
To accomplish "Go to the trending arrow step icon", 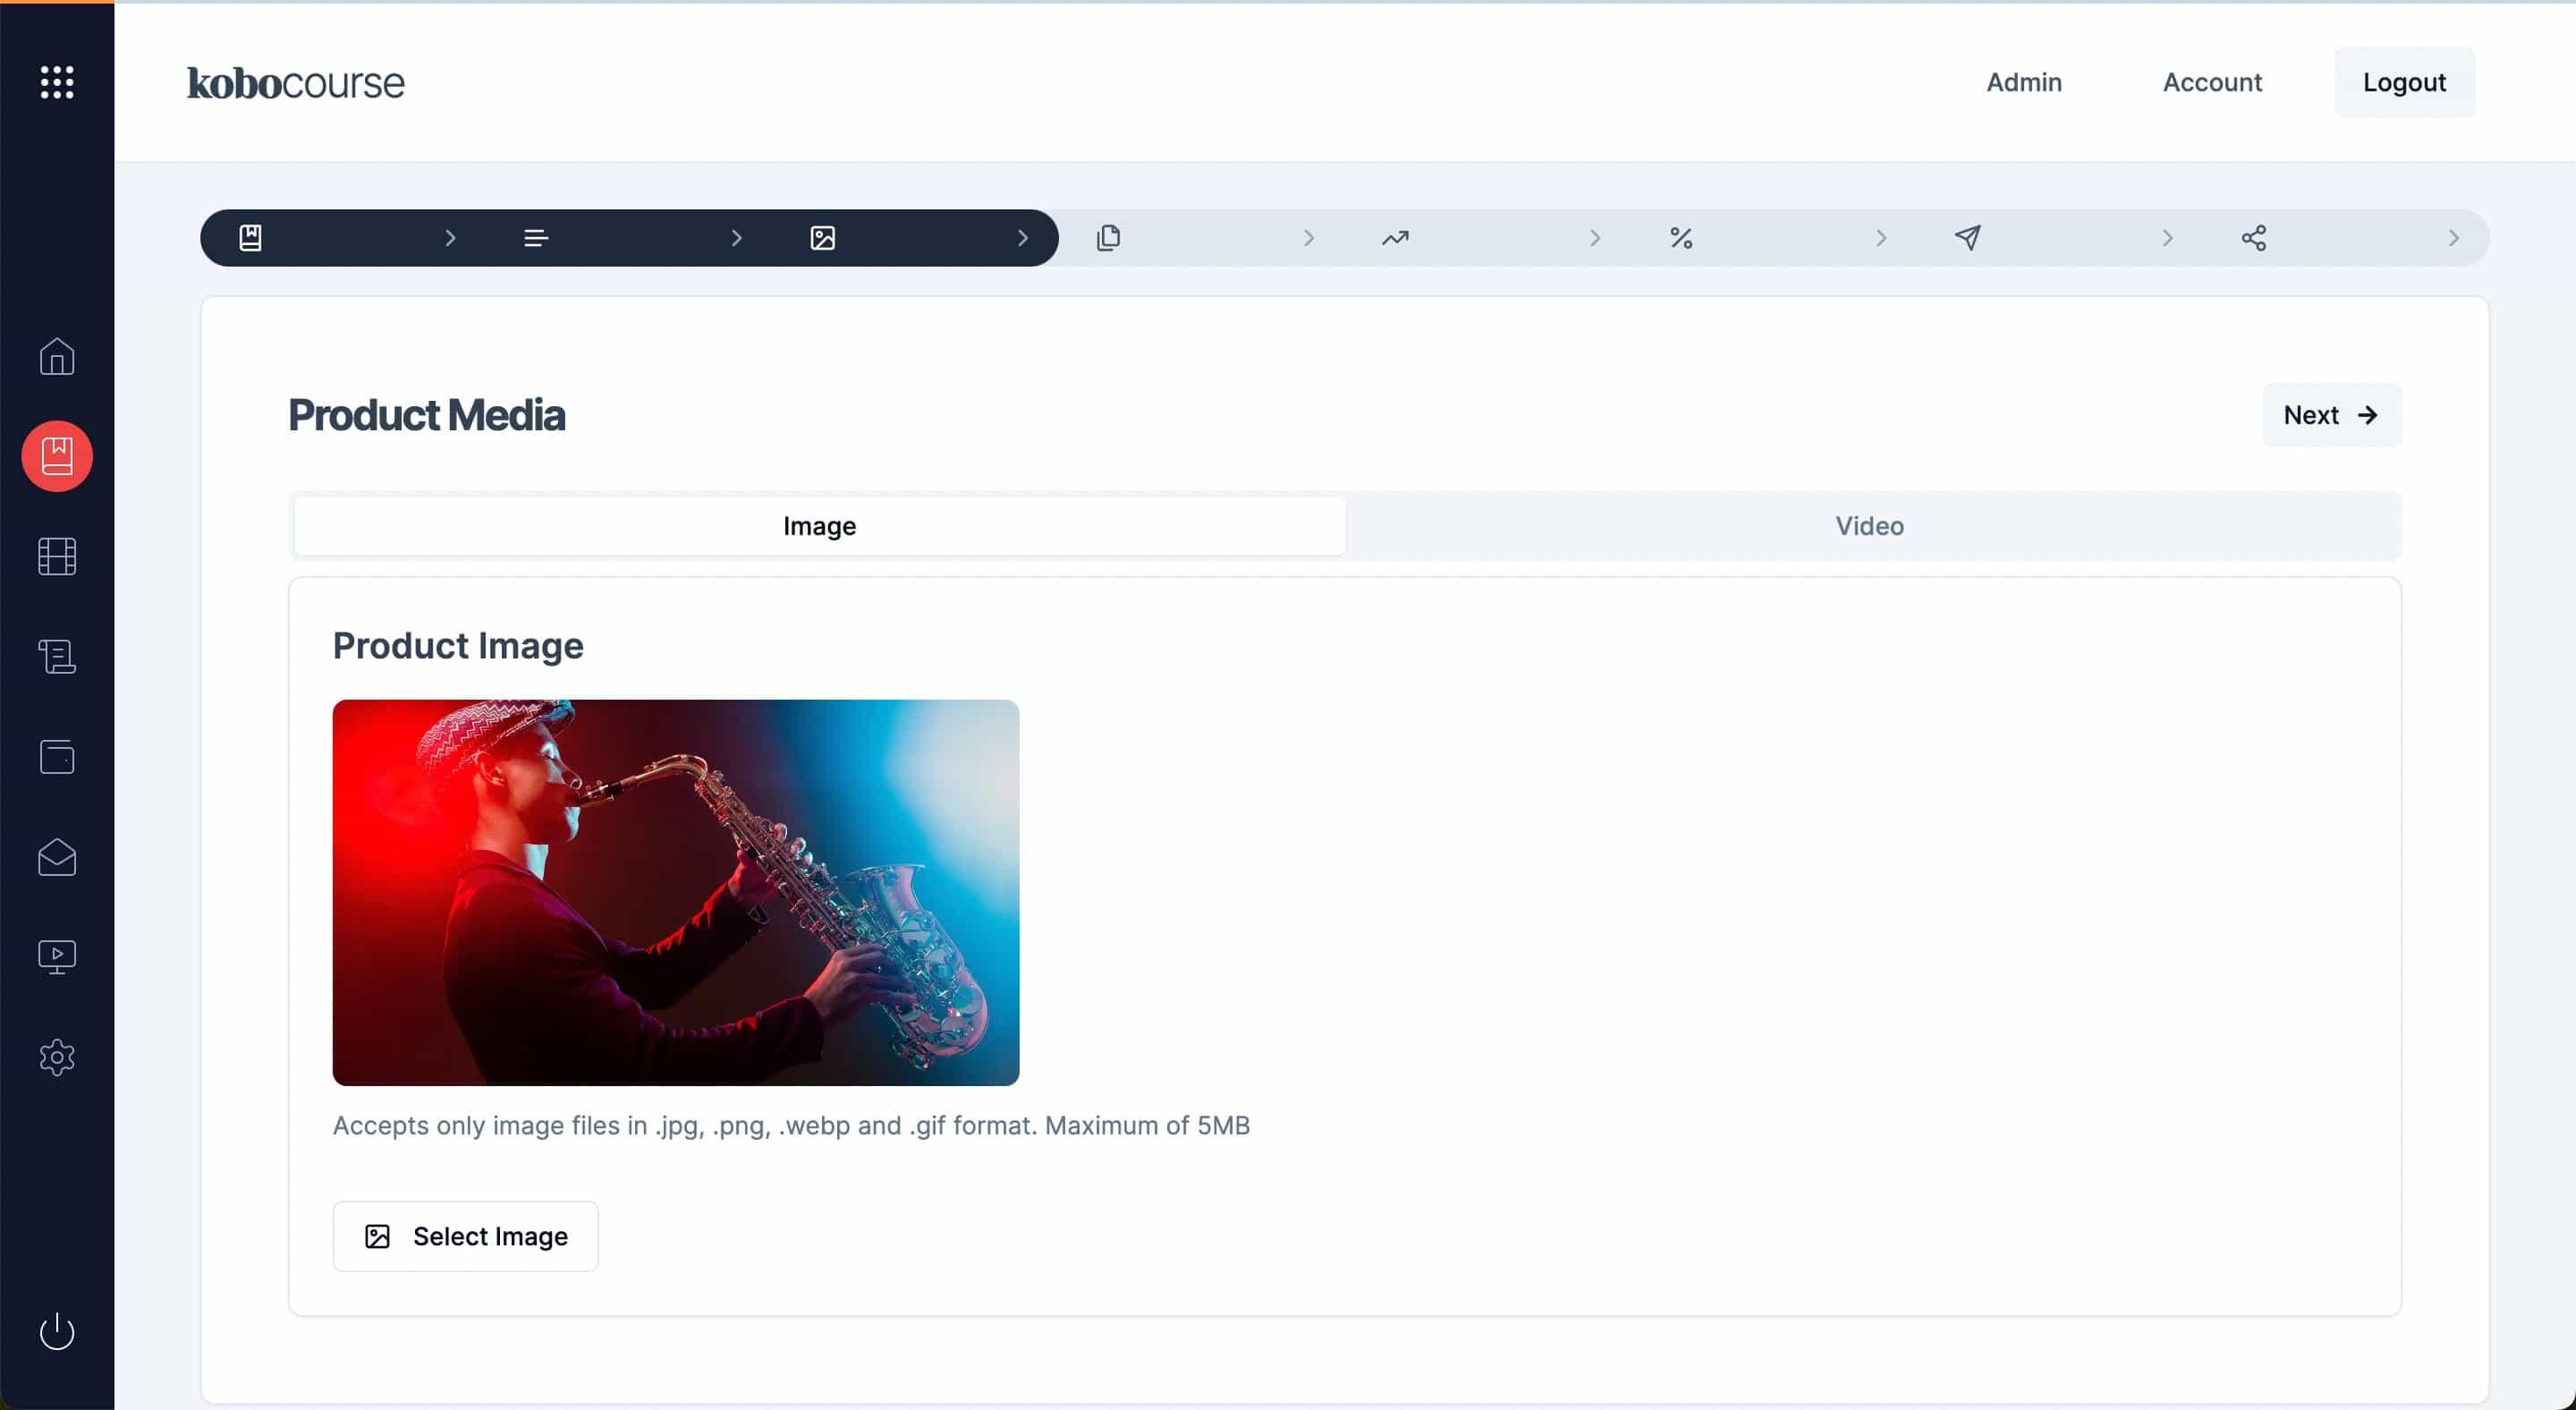I will [x=1395, y=238].
